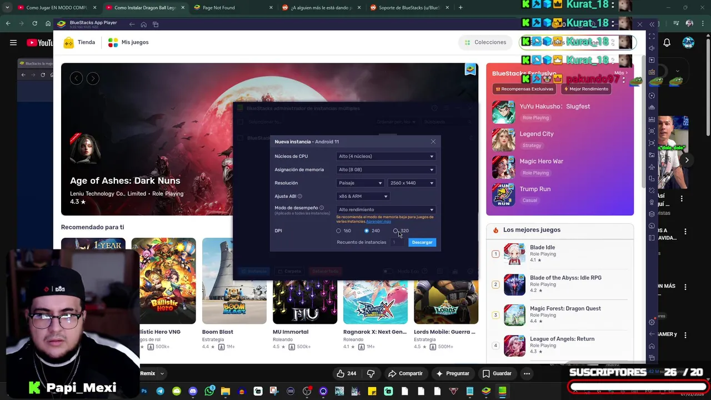Open YouTube notifications bell
Viewport: 711px width, 400px height.
point(667,42)
